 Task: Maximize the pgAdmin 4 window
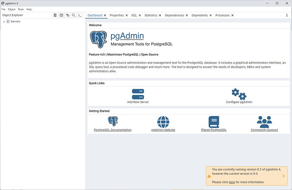[x=277, y=3]
